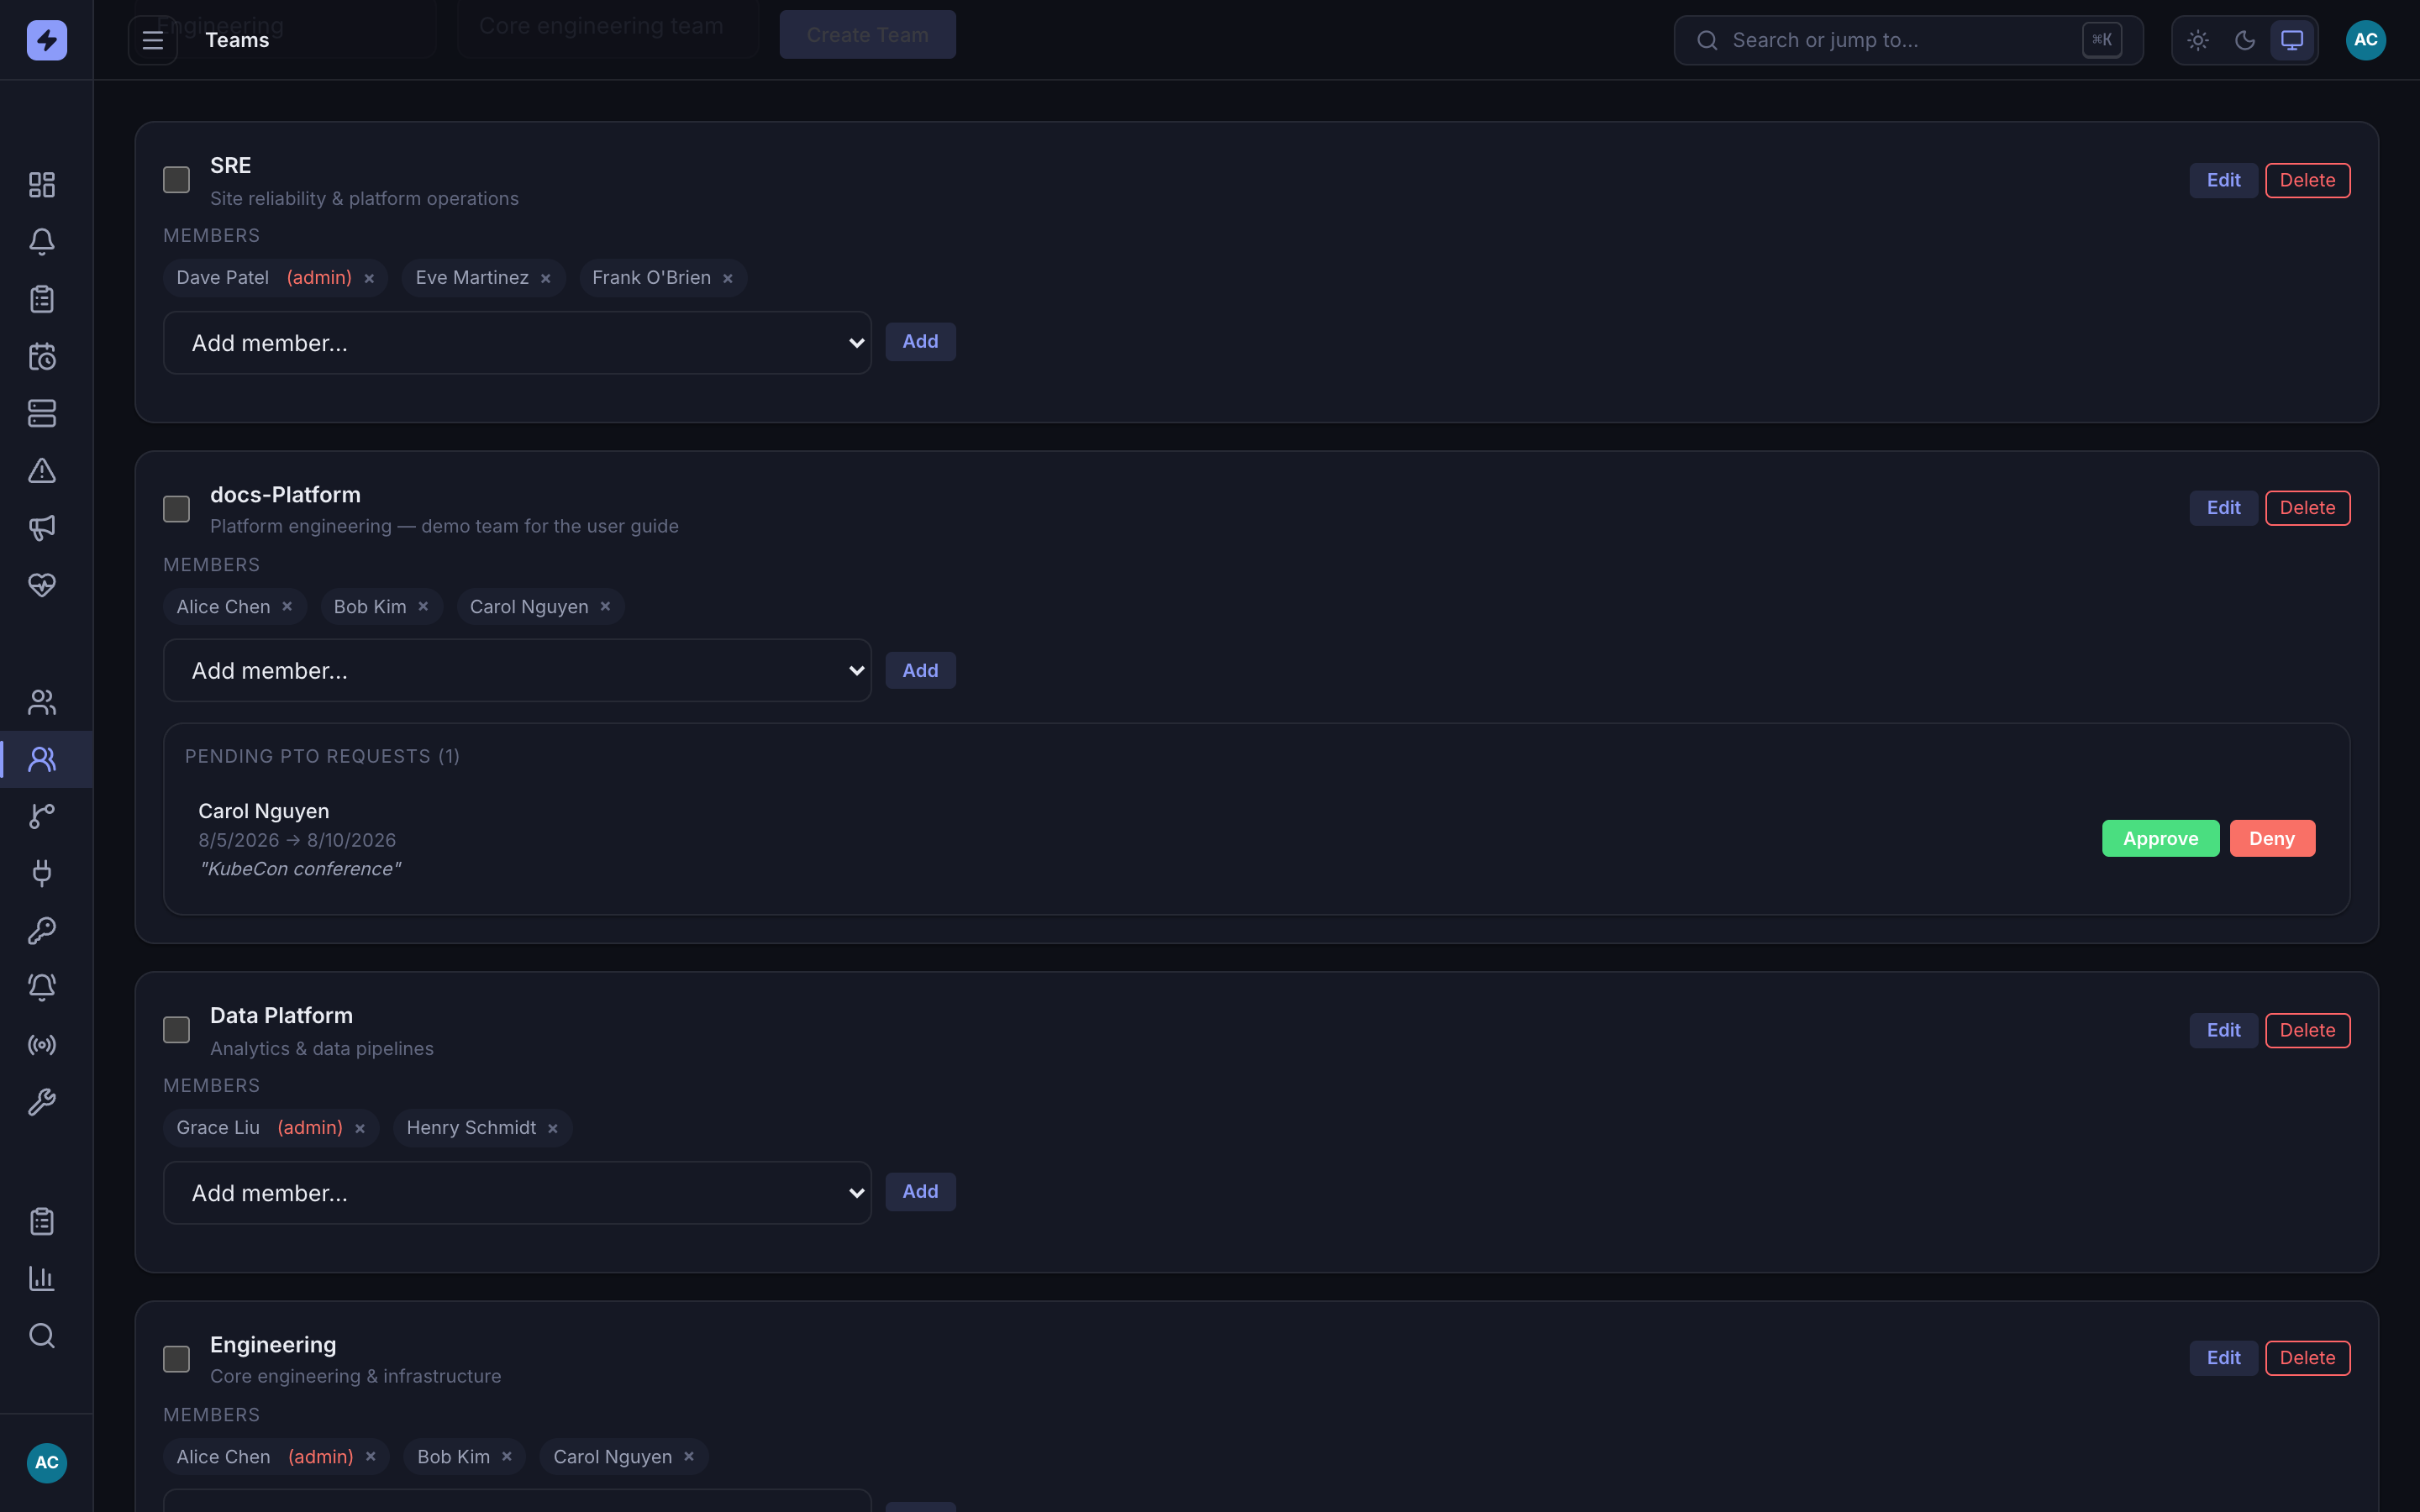Open the ringing bell notification rules icon
Viewport: 2420px width, 1512px height.
coord(42,988)
